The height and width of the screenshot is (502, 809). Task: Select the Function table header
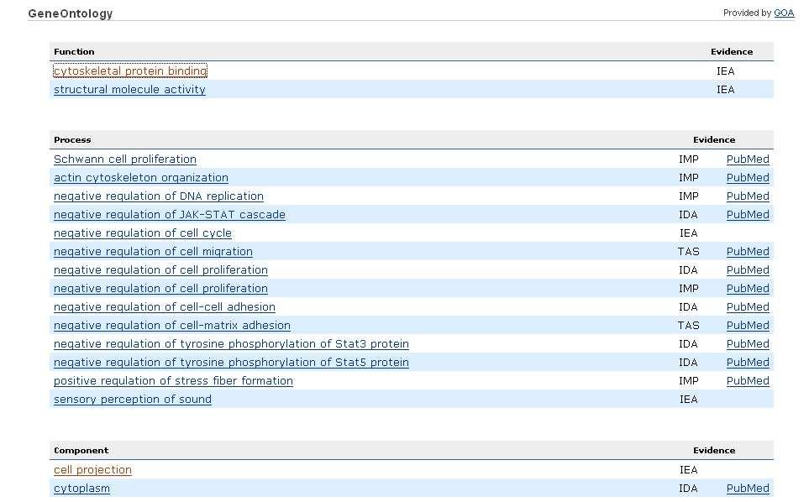[74, 51]
